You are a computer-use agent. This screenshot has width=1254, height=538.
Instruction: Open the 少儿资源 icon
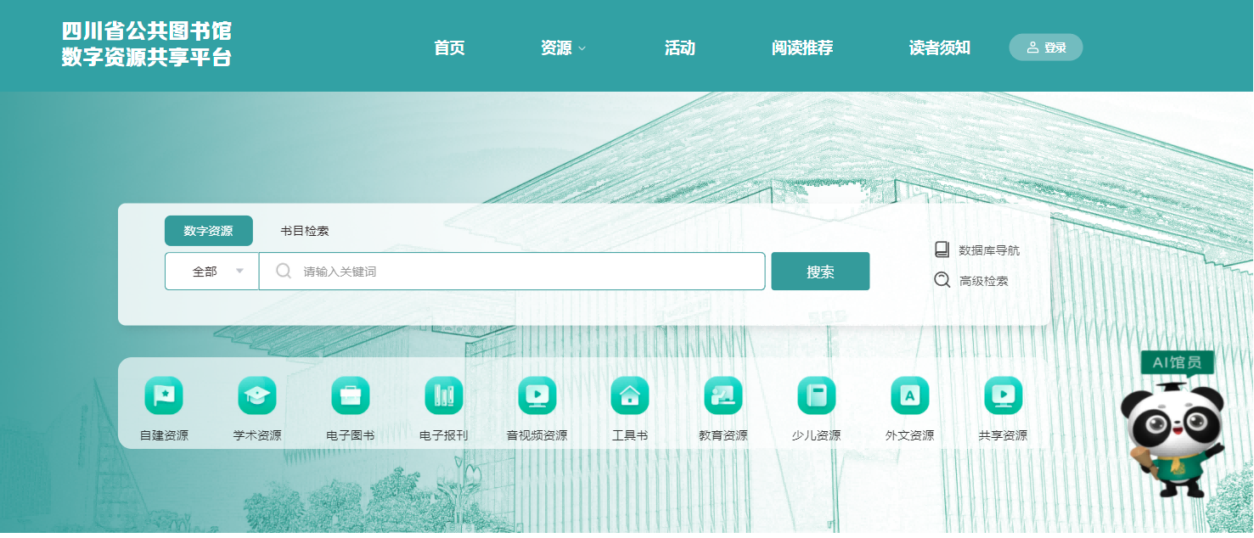pyautogui.click(x=817, y=395)
